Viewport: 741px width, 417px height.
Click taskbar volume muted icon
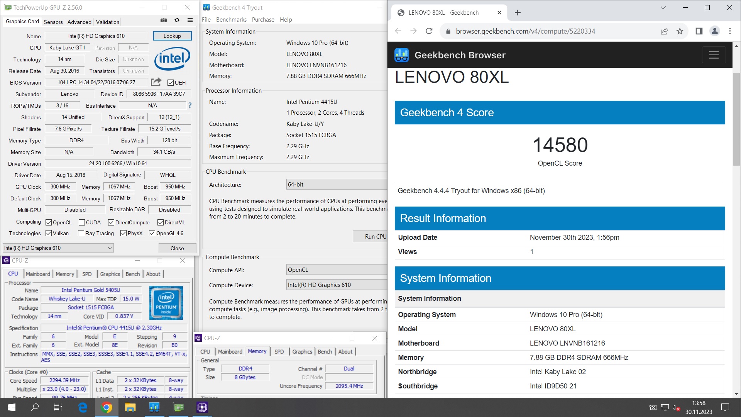point(676,407)
